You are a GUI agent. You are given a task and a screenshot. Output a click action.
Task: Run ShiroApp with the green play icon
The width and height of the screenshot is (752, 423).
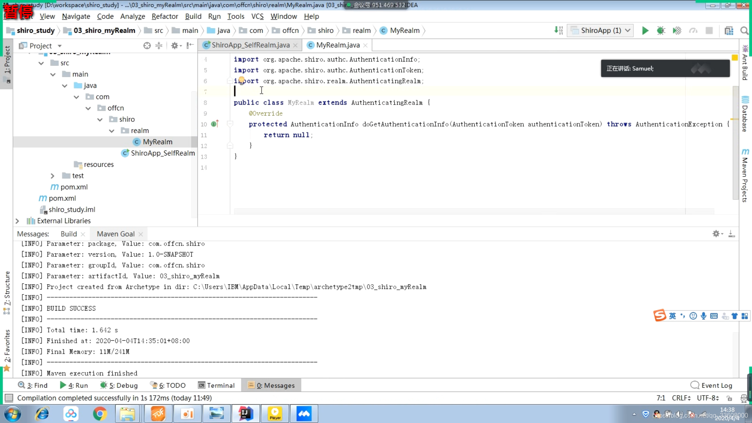645,31
